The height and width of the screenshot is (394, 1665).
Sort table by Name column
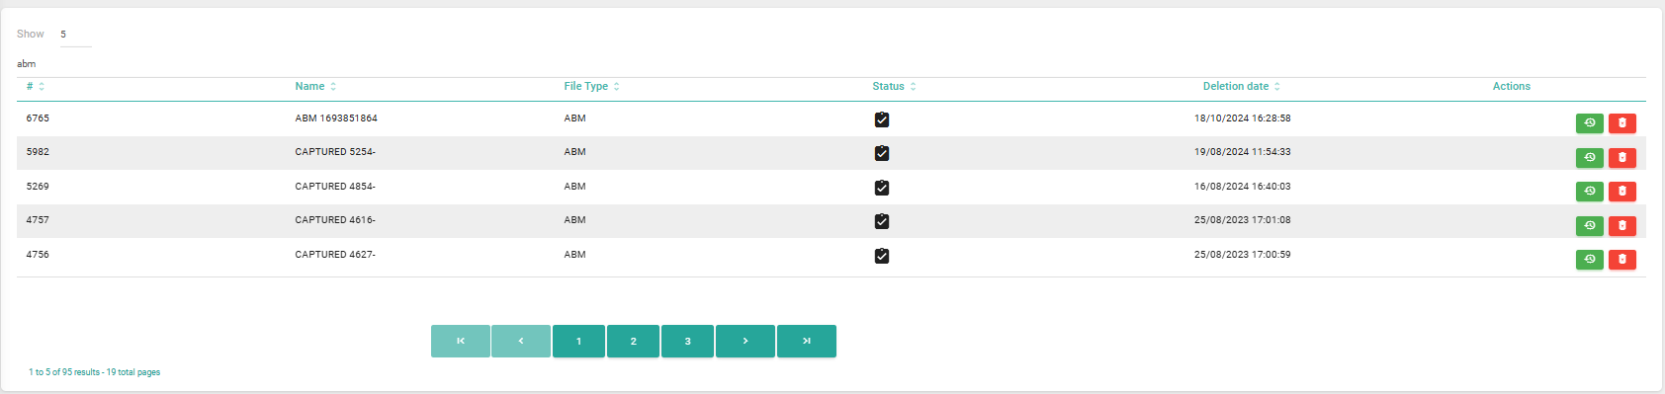(315, 87)
